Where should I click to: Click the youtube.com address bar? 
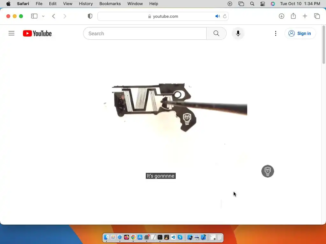(x=163, y=16)
